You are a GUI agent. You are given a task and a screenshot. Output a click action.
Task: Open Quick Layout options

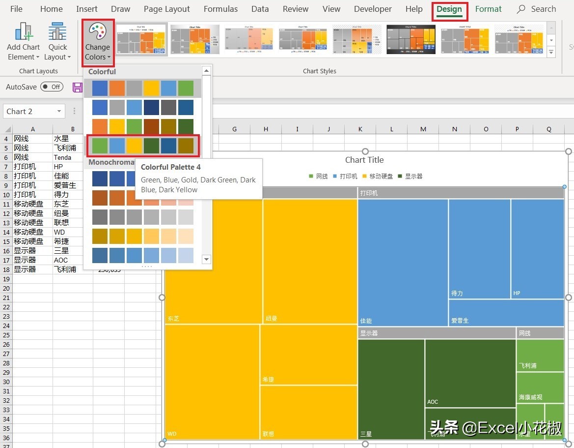point(57,41)
